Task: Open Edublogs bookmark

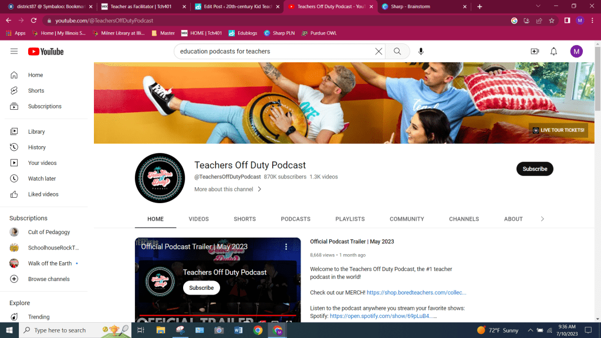Action: pos(242,33)
